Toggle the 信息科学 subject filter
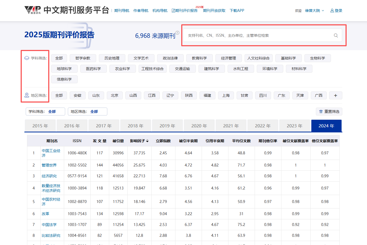The height and width of the screenshot is (245, 367). point(64,79)
